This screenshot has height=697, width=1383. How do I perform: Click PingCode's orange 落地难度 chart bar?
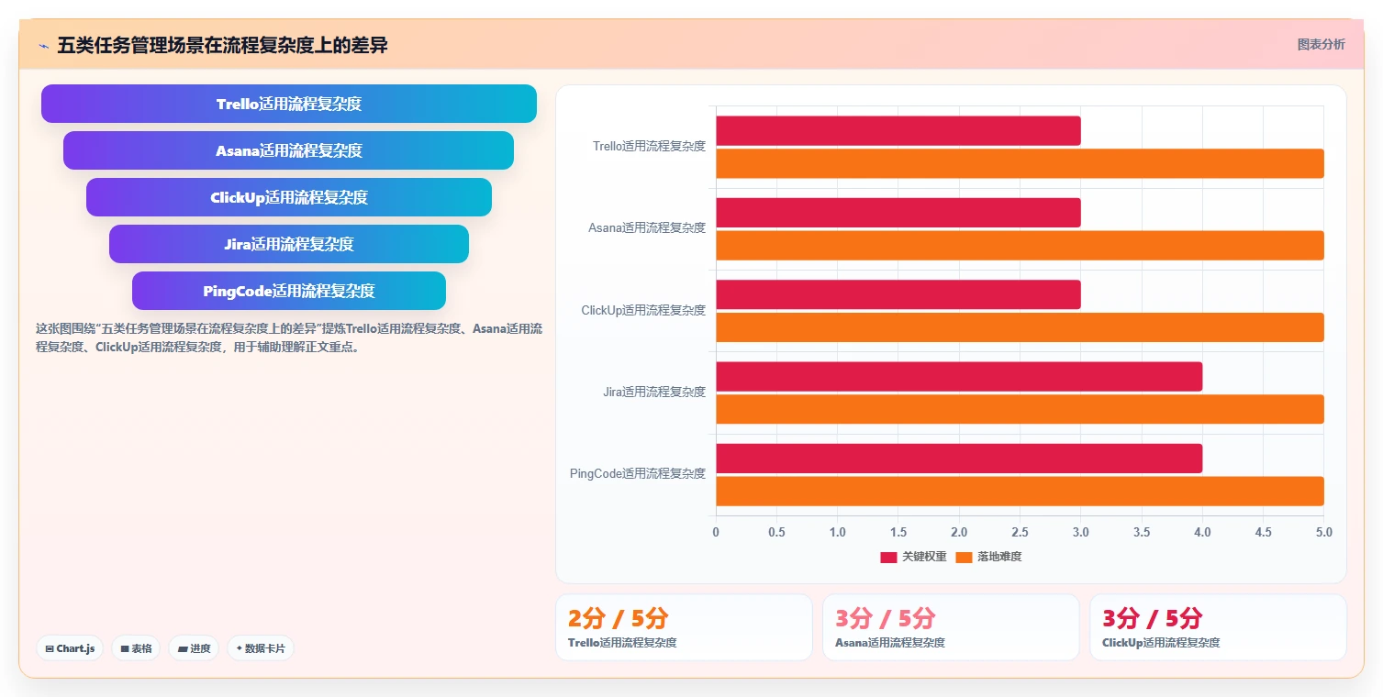[1020, 492]
